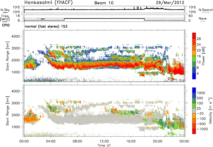This screenshot has width=213, height=147.
Task: Click the 'Hankasalmi (fitACF)' title text
Action: tap(48, 3)
